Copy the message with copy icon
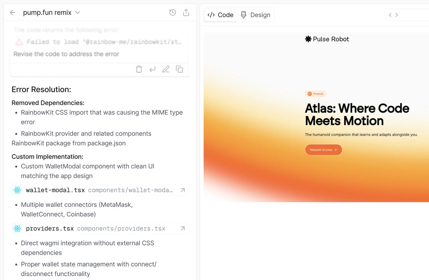 pyautogui.click(x=179, y=69)
